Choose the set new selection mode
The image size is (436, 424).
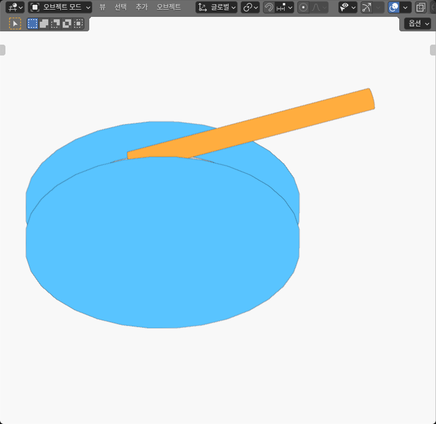click(33, 24)
